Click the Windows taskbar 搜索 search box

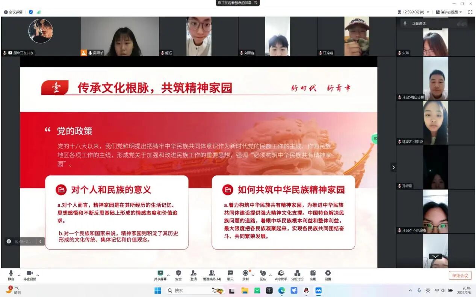pos(188,290)
